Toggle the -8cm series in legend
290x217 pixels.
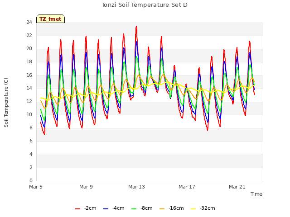pos(142,208)
